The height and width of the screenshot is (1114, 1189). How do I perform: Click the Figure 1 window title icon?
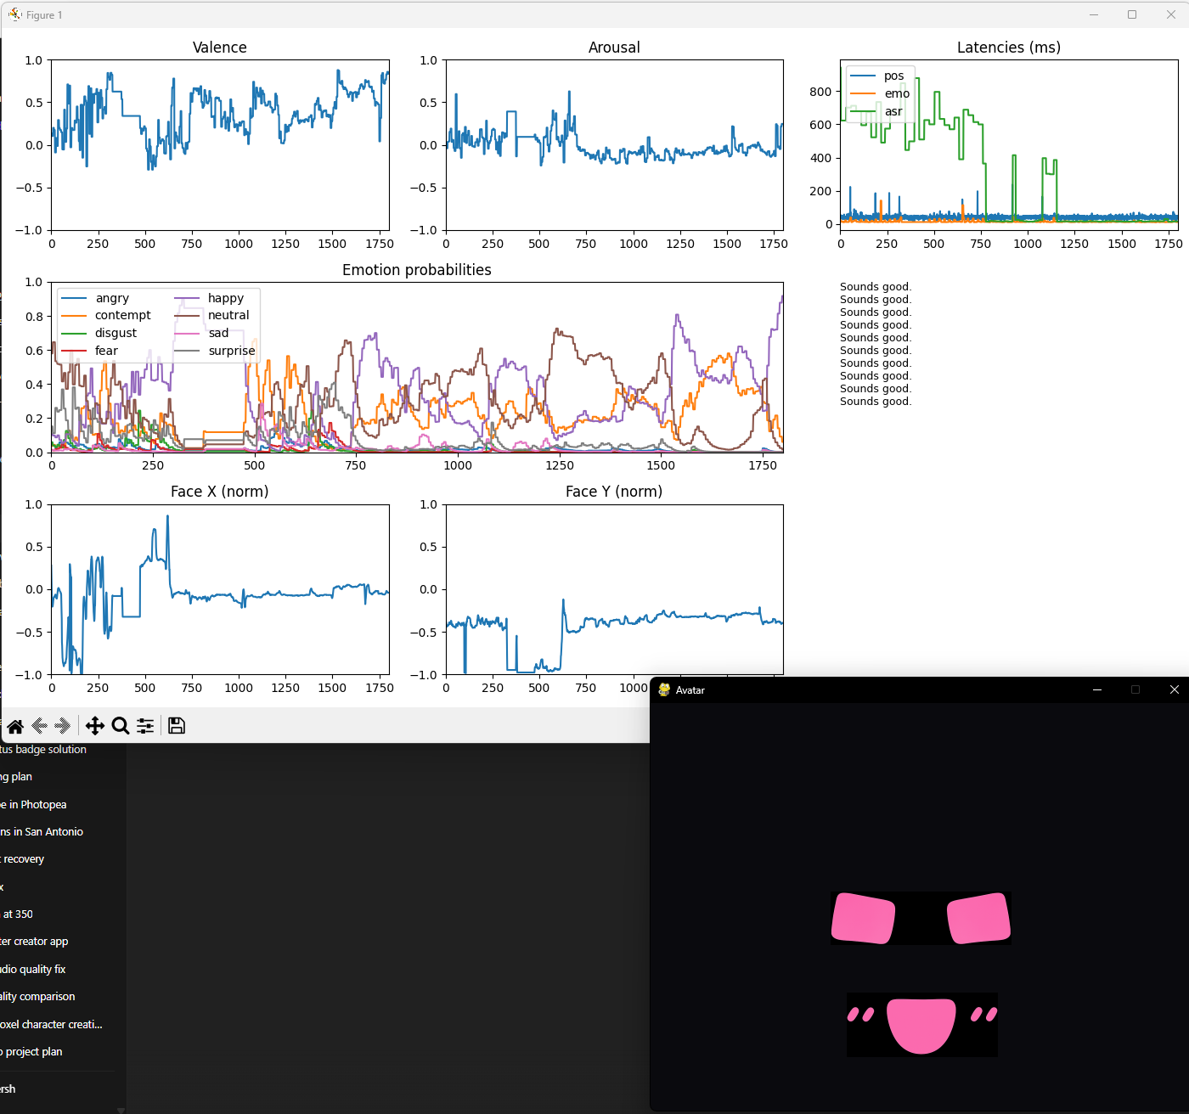(x=14, y=14)
